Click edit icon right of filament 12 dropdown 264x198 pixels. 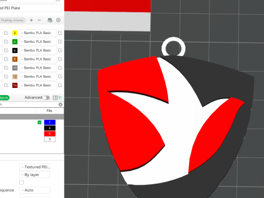60,76
